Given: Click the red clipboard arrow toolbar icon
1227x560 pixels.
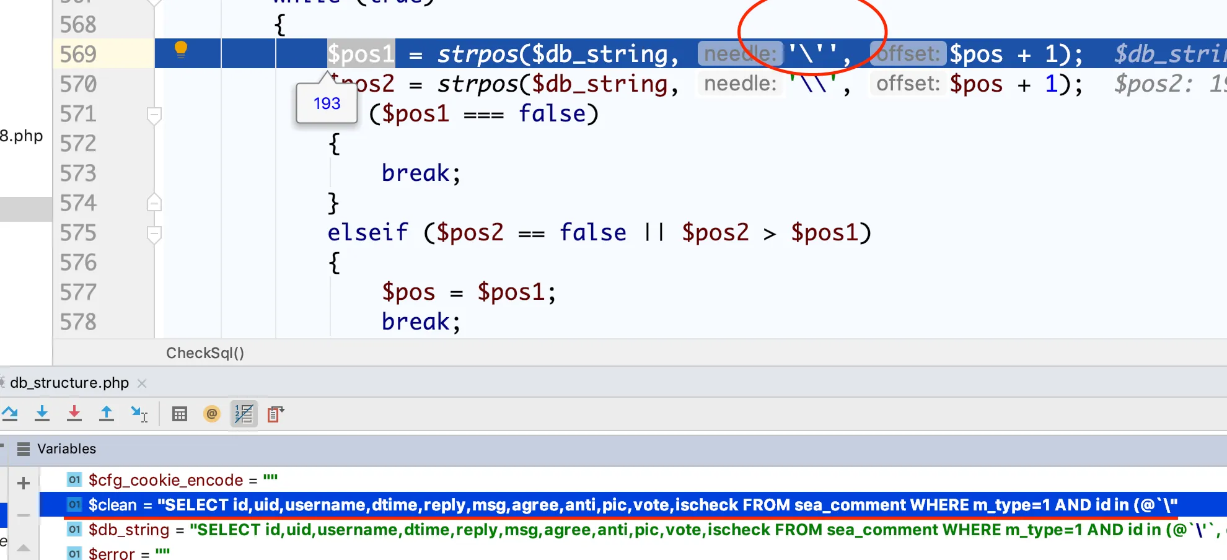Looking at the screenshot, I should pos(275,414).
